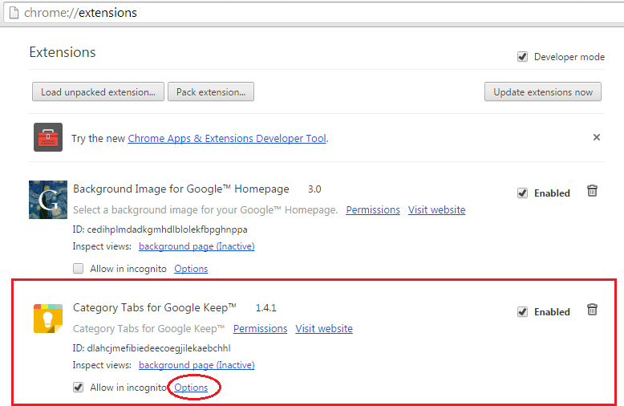Open background page link for Category Tabs

coord(197,365)
